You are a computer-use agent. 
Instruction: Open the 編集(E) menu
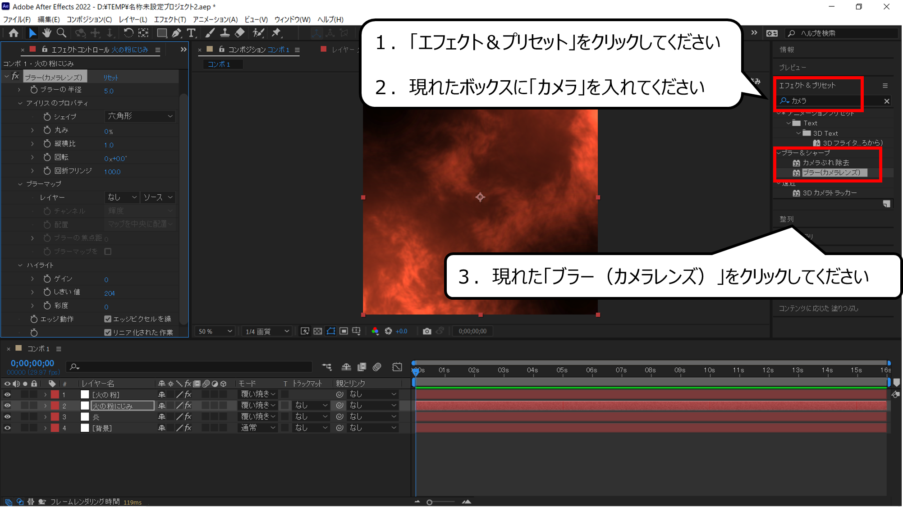[48, 19]
